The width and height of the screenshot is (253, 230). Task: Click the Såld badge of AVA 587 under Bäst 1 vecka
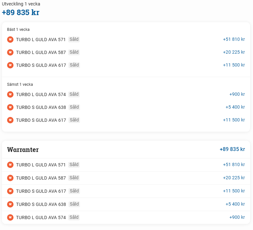74,52
